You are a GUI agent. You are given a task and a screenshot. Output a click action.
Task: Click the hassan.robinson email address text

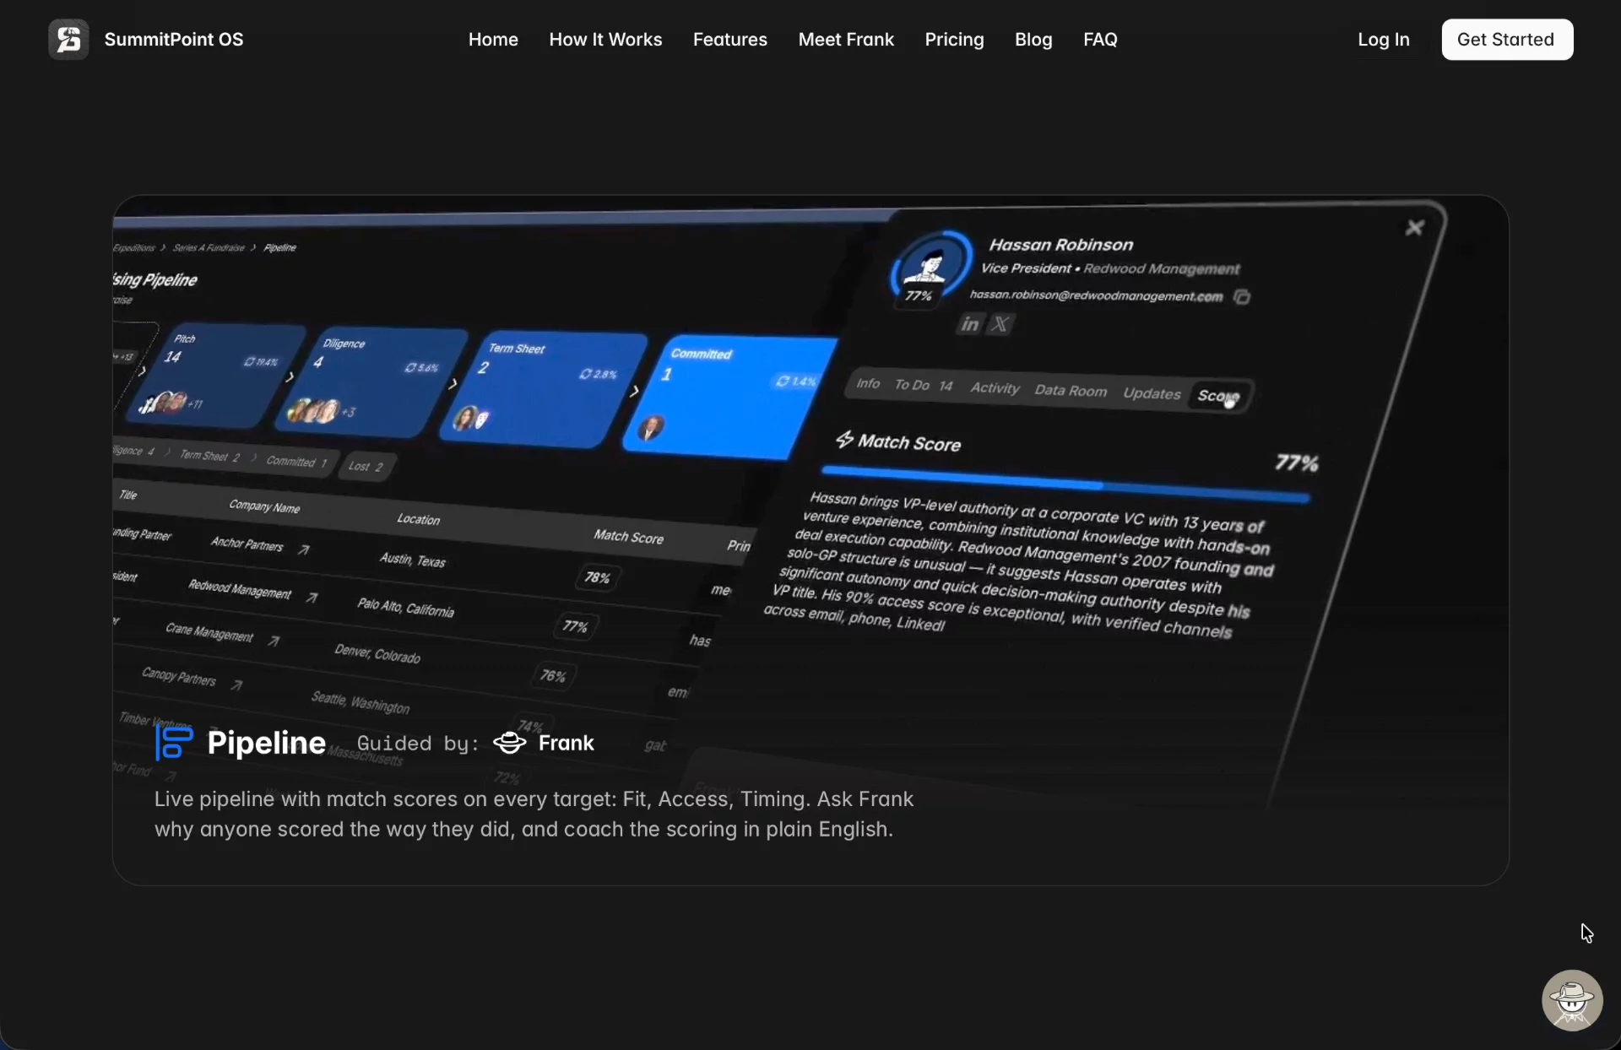[1096, 295]
